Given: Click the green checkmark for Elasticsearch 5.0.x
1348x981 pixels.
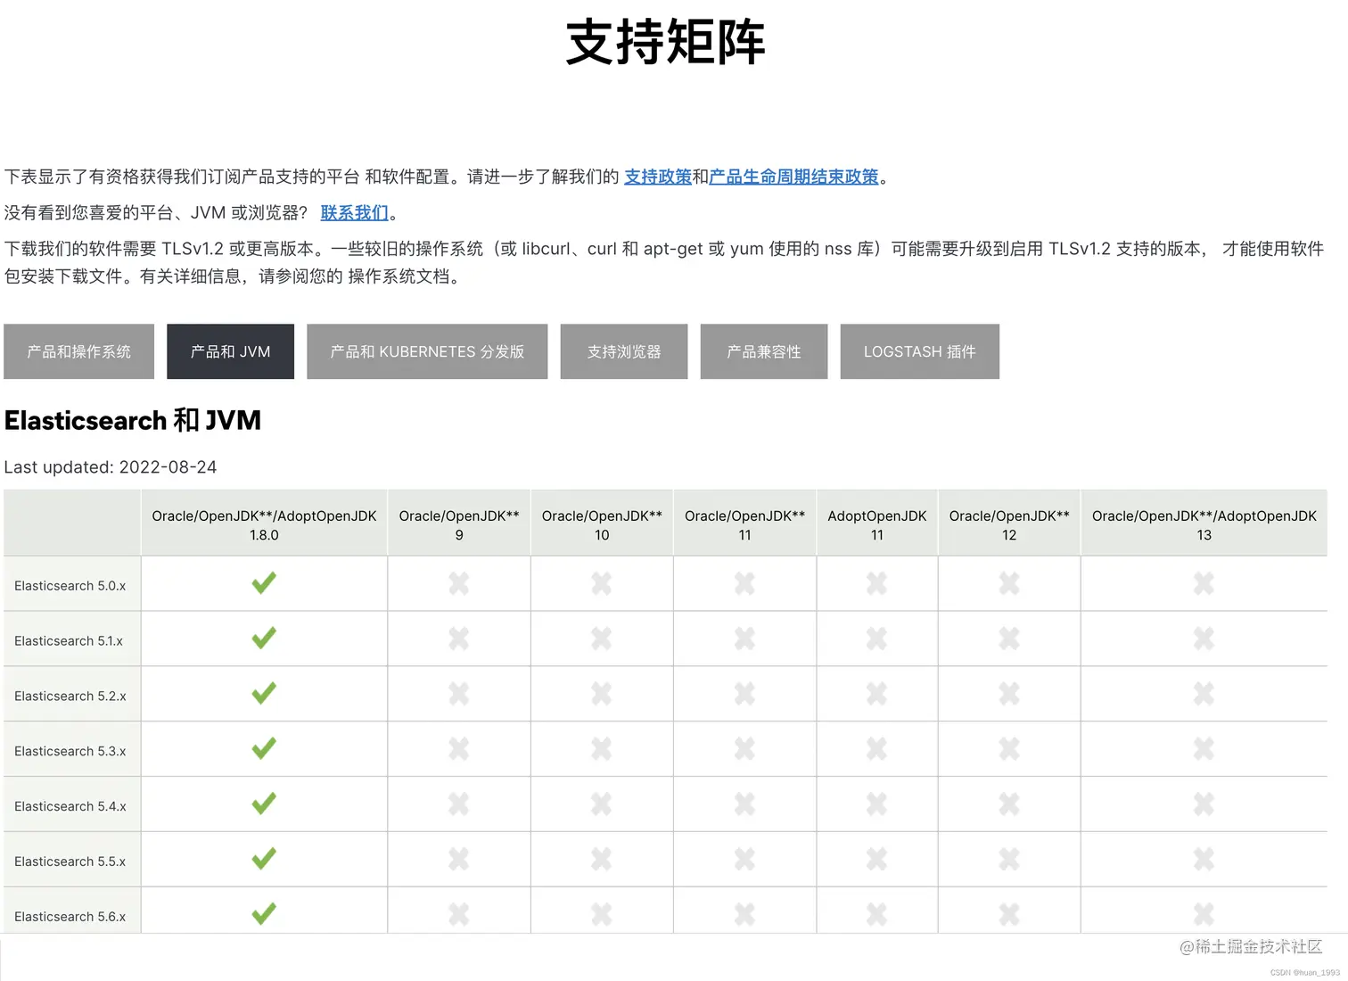Looking at the screenshot, I should coord(264,583).
